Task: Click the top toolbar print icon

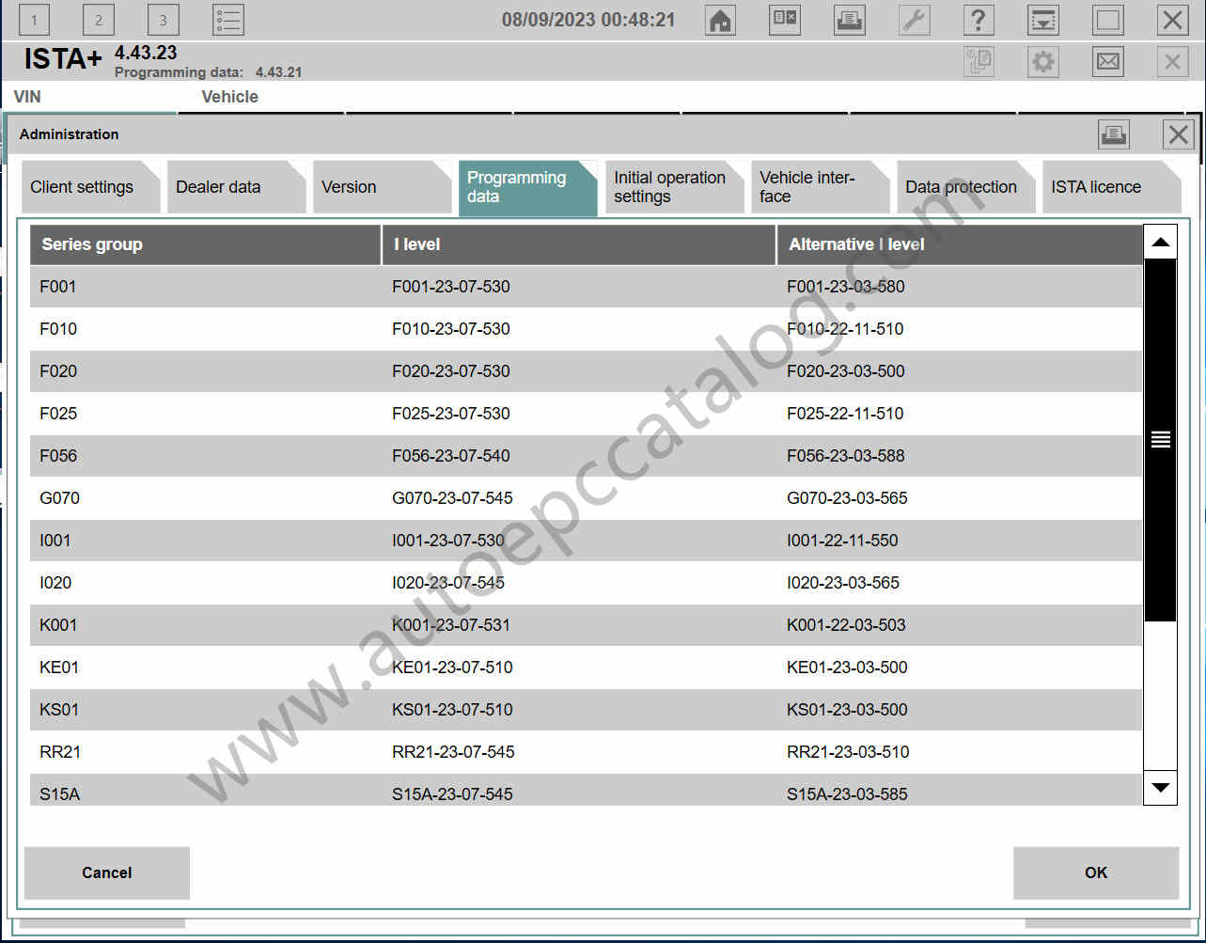Action: [850, 20]
